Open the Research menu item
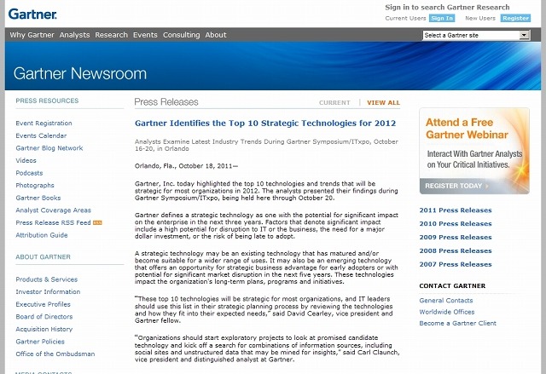Viewport: 546px width, 374px height. click(112, 35)
